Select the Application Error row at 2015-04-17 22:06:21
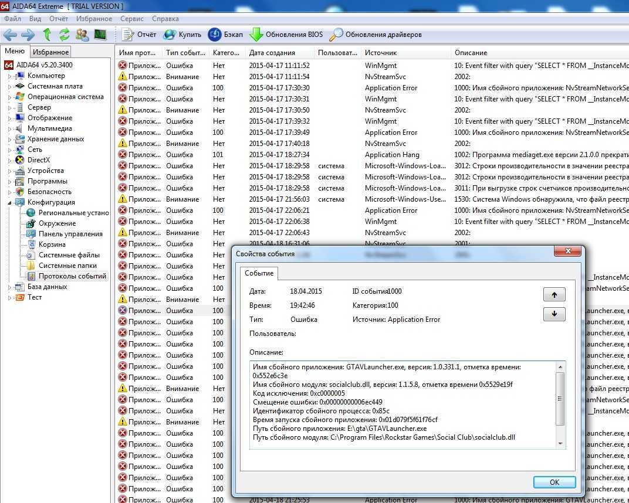629x503 pixels. click(x=373, y=210)
